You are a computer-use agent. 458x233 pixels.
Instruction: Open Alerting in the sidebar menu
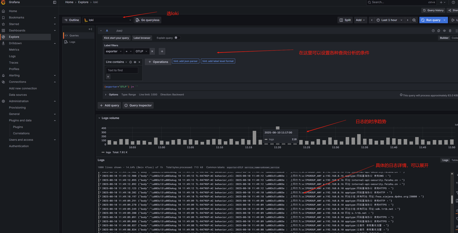14,75
